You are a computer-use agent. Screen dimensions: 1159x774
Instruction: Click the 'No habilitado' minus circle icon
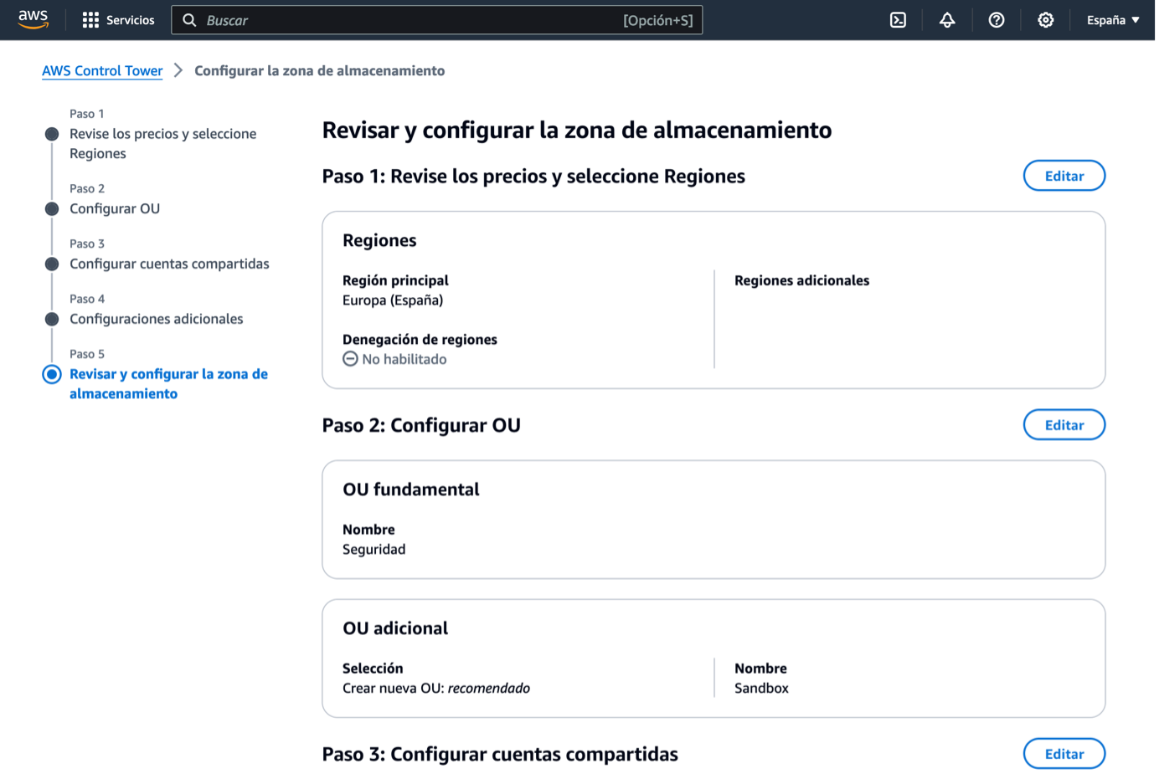[349, 358]
